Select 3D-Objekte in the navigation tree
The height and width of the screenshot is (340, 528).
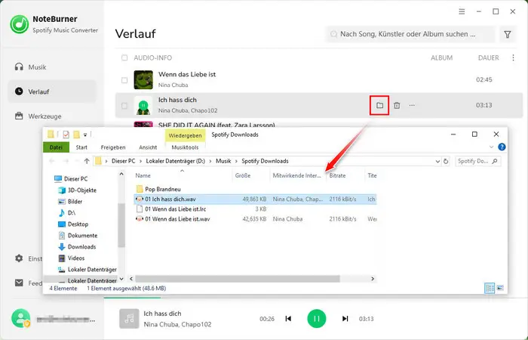pos(78,190)
